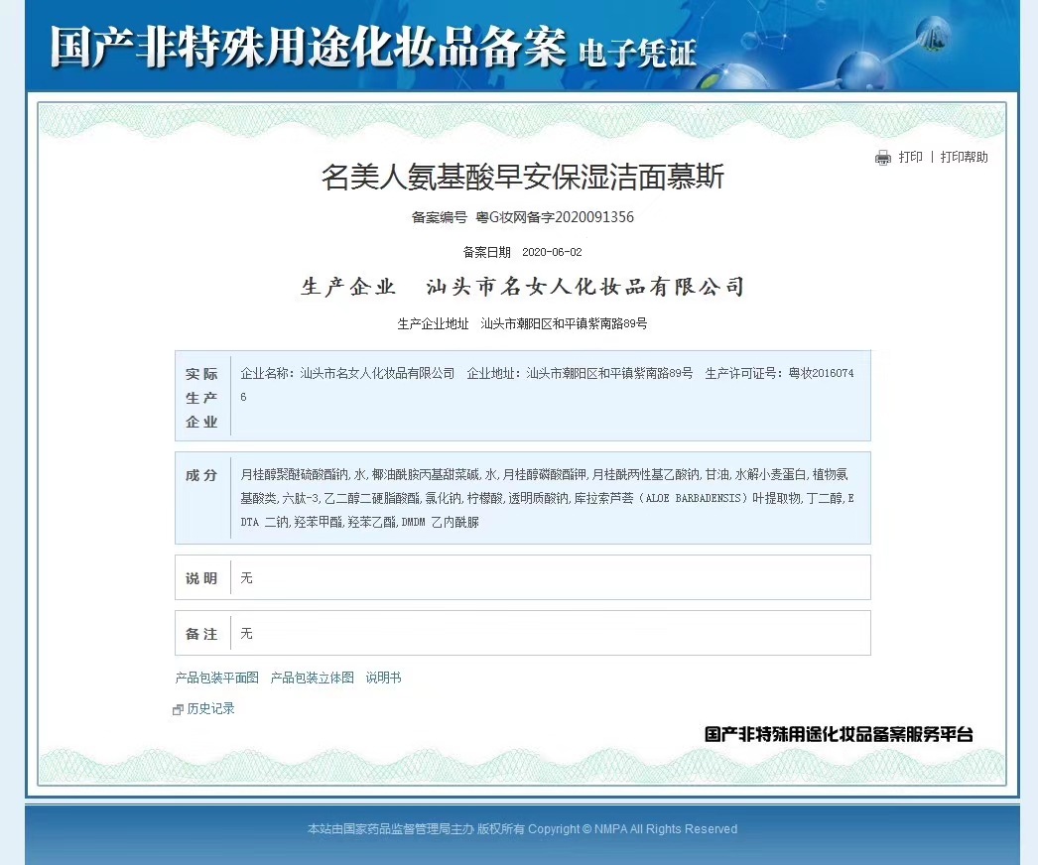This screenshot has width=1038, height=865.
Task: View the 产品包装平面图 packaging flat image
Action: tap(214, 678)
